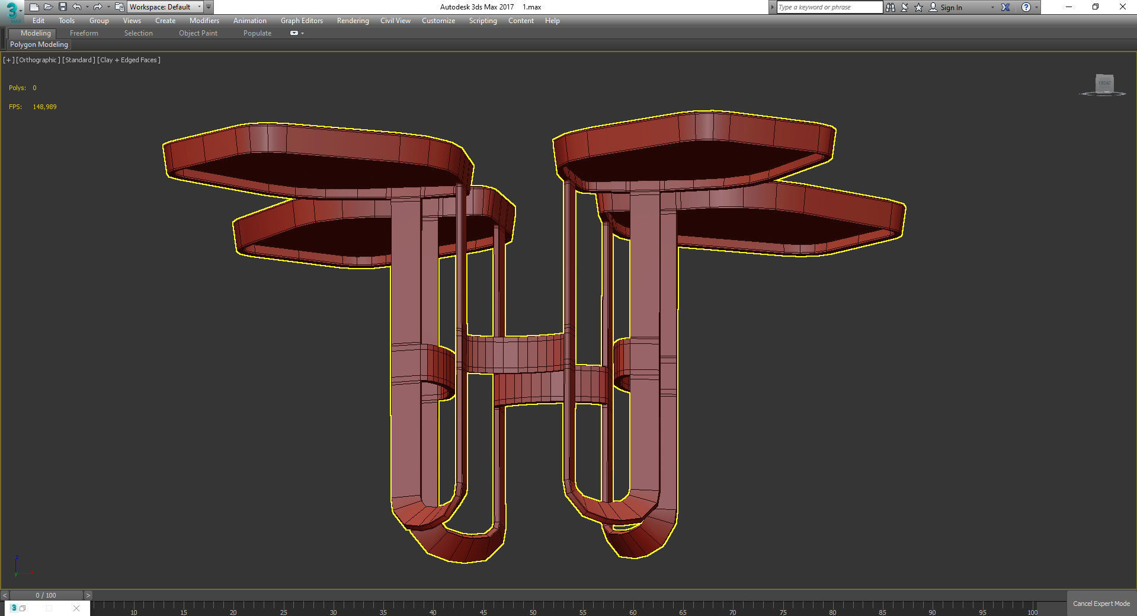
Task: Open the Clay + Edged Faces viewport menu
Action: tap(129, 60)
